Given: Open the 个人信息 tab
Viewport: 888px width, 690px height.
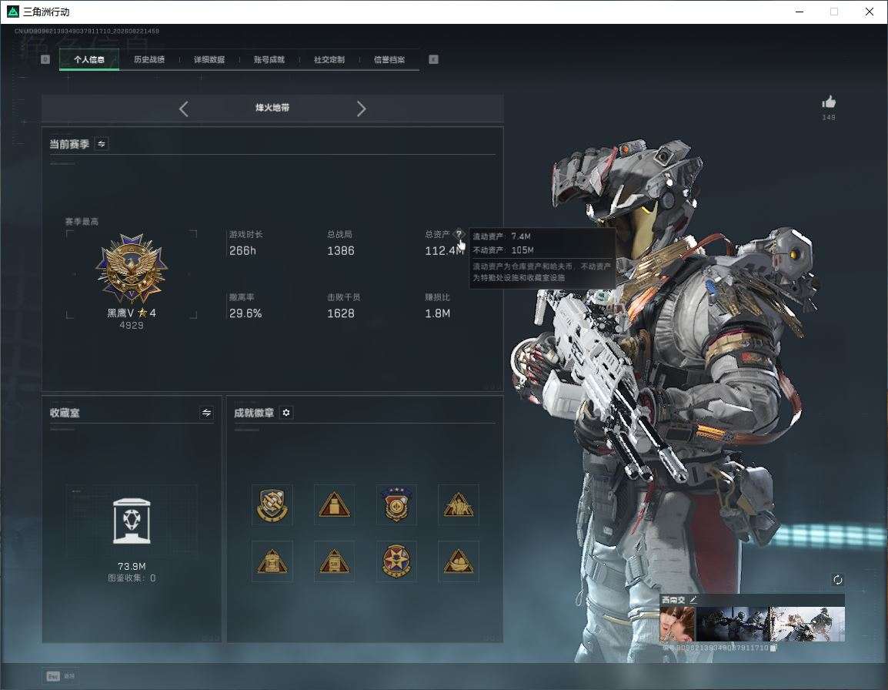Looking at the screenshot, I should (x=89, y=59).
